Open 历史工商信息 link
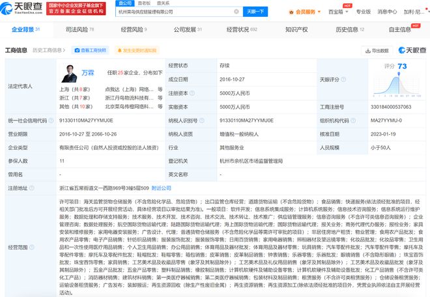430x297 pixels. click(49, 50)
